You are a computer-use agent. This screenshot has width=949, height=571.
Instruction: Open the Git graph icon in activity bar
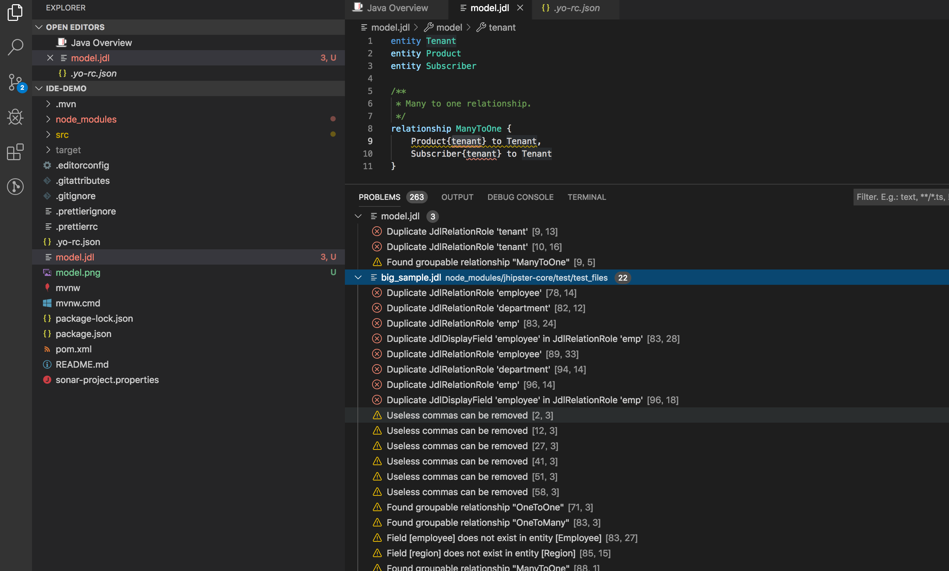point(15,187)
